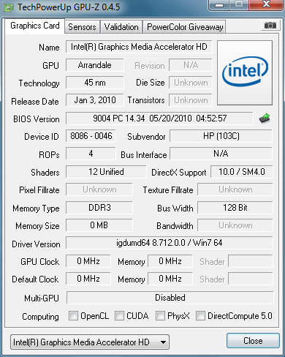Image resolution: width=285 pixels, height=357 pixels.
Task: Toggle the DirectCompute 5.0 checkbox
Action: pyautogui.click(x=200, y=316)
